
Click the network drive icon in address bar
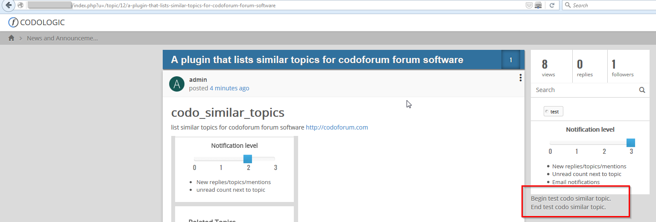538,6
